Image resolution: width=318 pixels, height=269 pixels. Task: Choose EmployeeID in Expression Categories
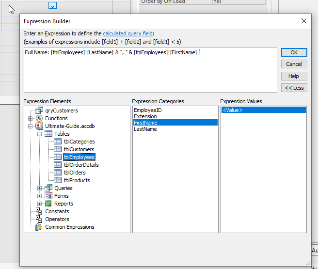tap(148, 111)
